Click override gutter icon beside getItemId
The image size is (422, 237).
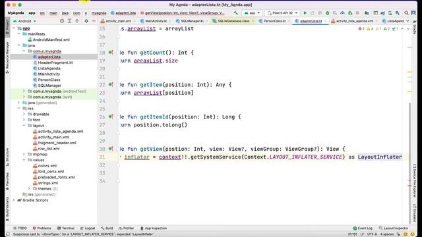coord(111,117)
